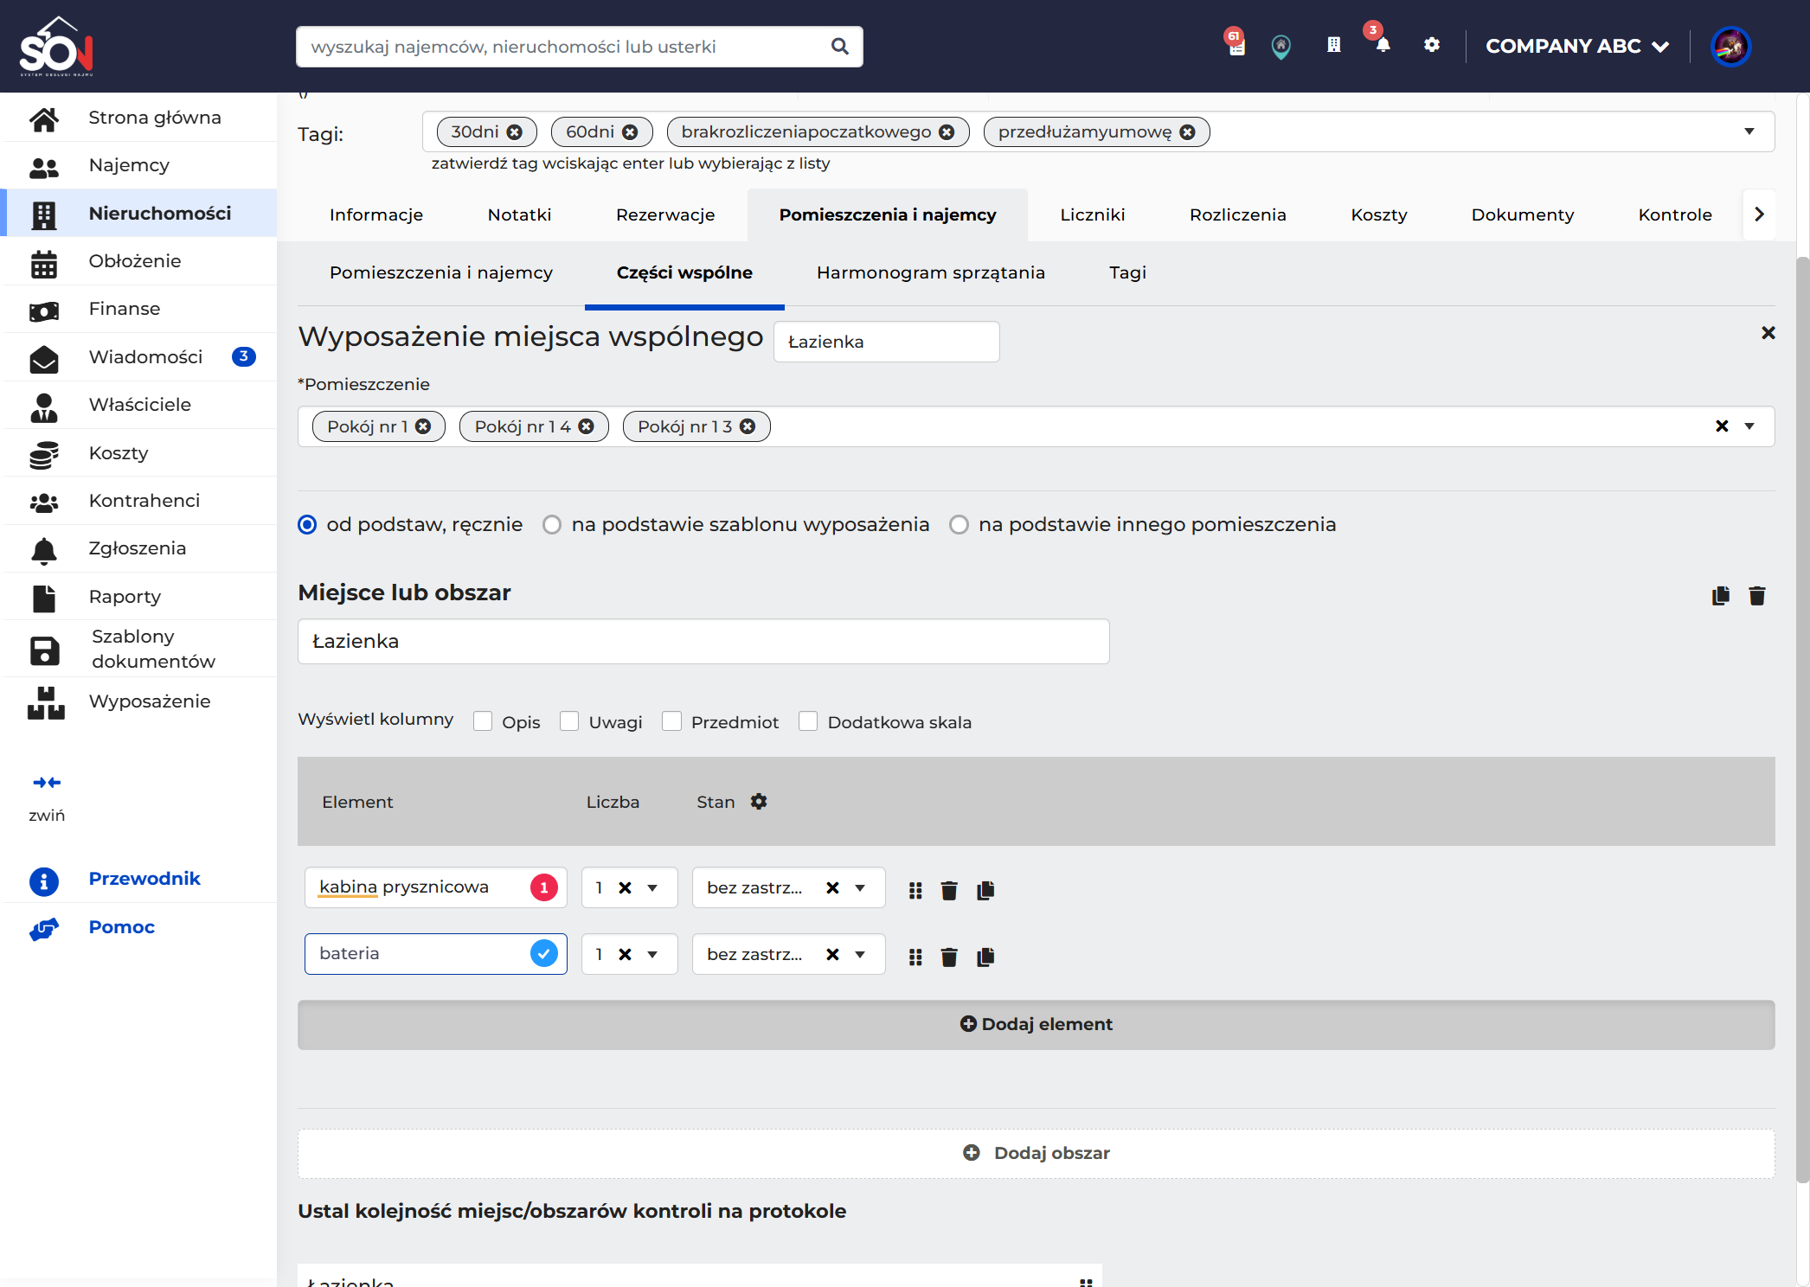This screenshot has width=1810, height=1287.
Task: Close the Wyposażenie miejsca wspólnego panel
Action: pyautogui.click(x=1768, y=333)
